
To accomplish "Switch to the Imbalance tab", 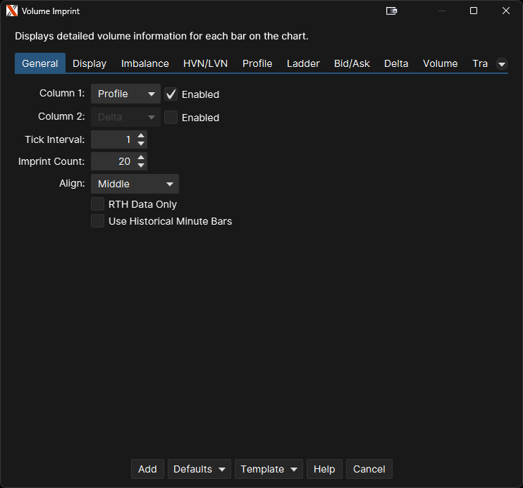I will click(x=144, y=63).
